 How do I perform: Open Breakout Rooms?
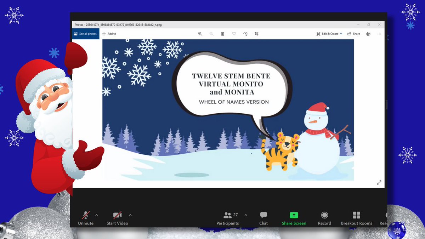[357, 218]
